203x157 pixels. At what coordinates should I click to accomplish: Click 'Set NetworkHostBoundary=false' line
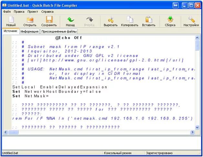(x=57, y=92)
